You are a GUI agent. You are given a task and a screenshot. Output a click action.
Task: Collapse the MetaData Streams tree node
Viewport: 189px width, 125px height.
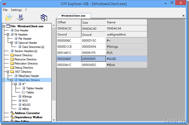tap(12, 80)
